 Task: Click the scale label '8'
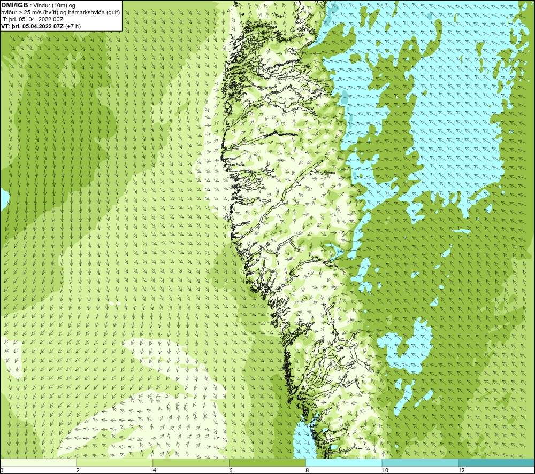click(308, 471)
